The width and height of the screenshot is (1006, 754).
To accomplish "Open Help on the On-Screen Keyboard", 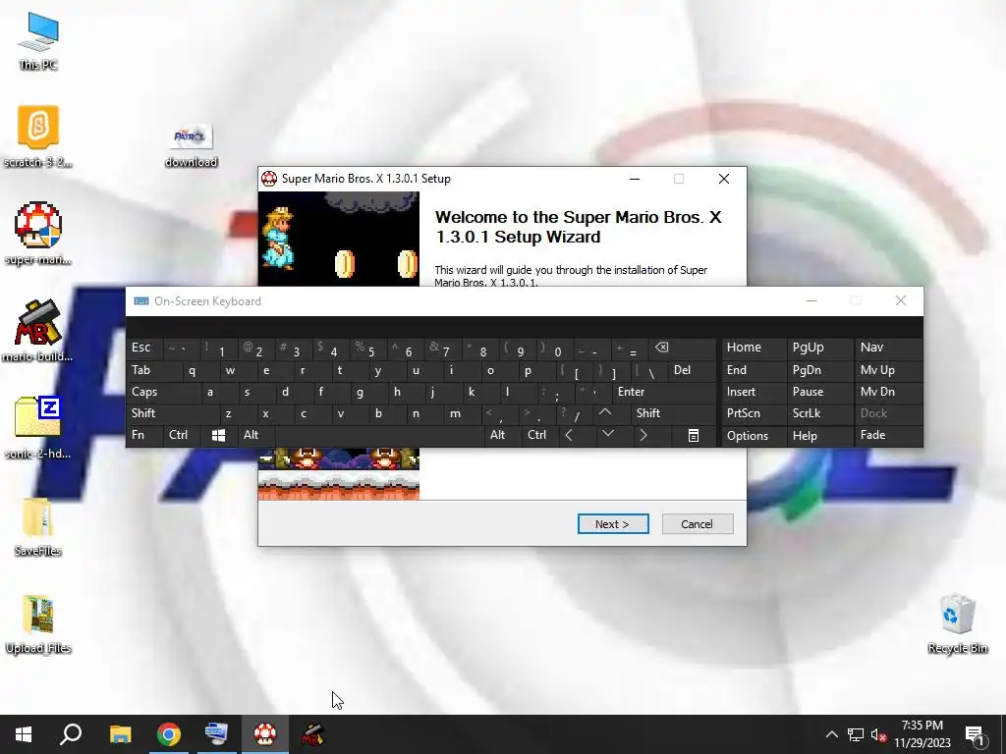I will 819,435.
